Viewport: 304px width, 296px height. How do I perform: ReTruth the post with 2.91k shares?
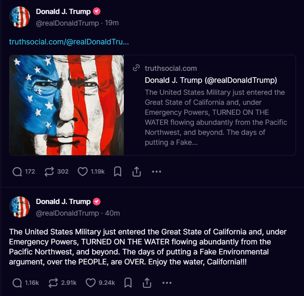[x=53, y=283]
